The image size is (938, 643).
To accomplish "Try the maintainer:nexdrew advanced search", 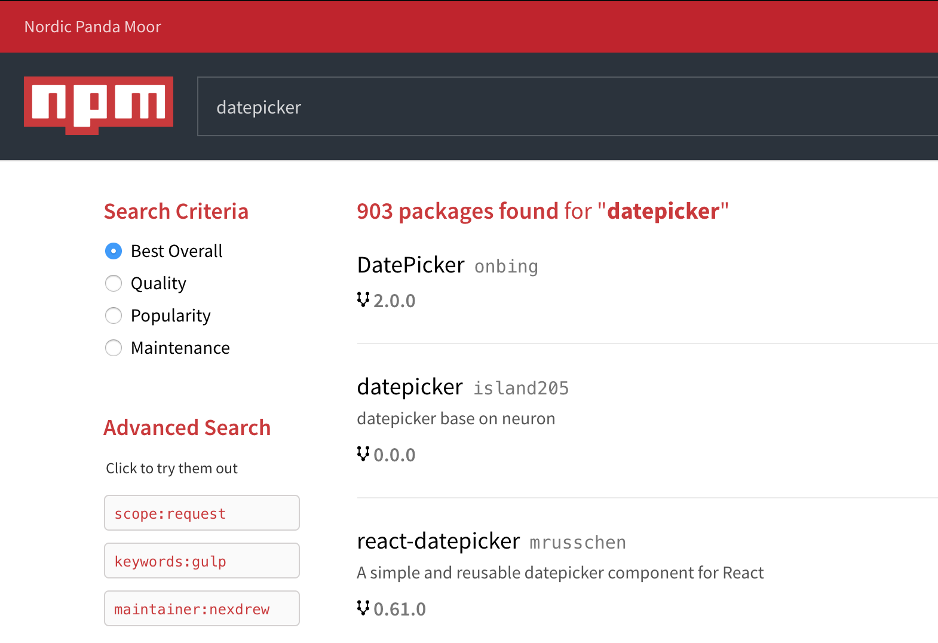I will 202,608.
